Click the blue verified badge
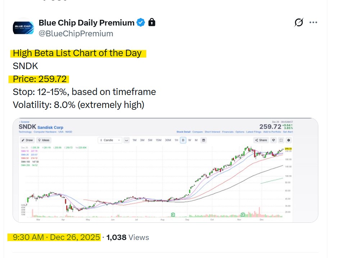341x258 pixels. 141,23
